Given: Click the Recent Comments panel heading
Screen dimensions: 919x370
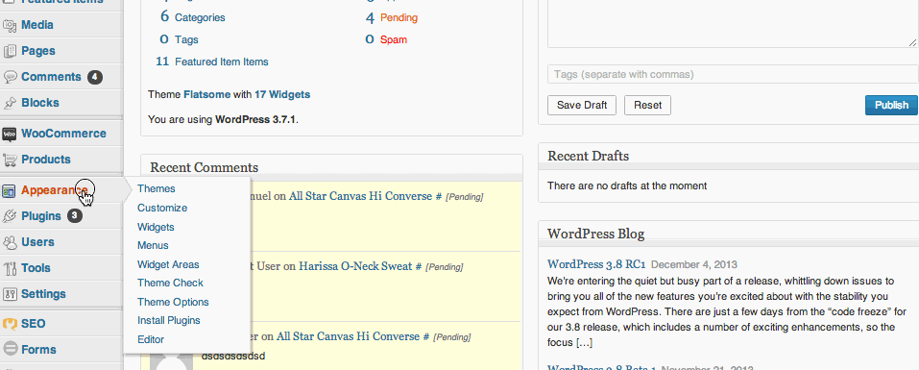Looking at the screenshot, I should pyautogui.click(x=204, y=168).
